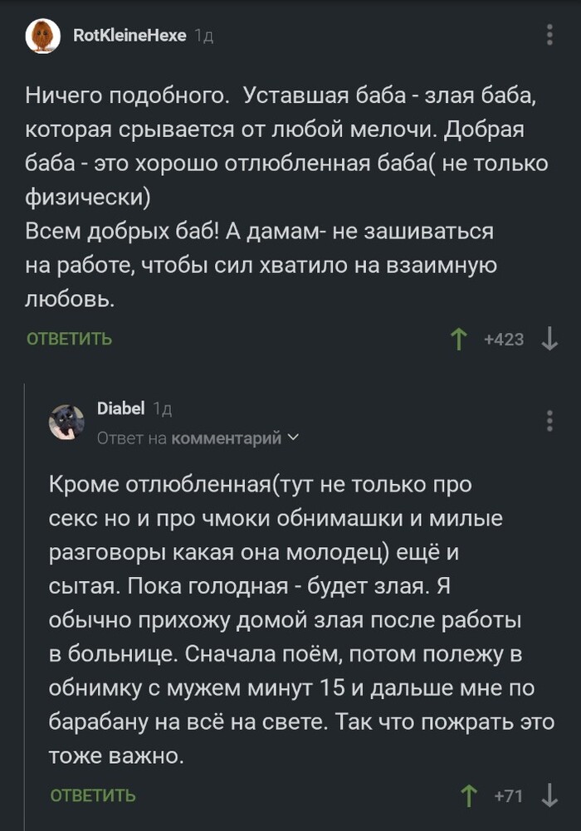Image resolution: width=581 pixels, height=831 pixels.
Task: Downvote the reply with +71 rating
Action: (549, 795)
